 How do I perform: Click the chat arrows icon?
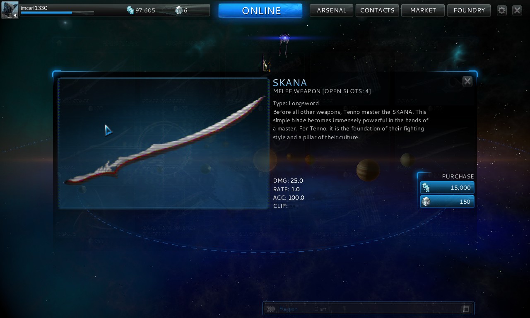coord(271,309)
